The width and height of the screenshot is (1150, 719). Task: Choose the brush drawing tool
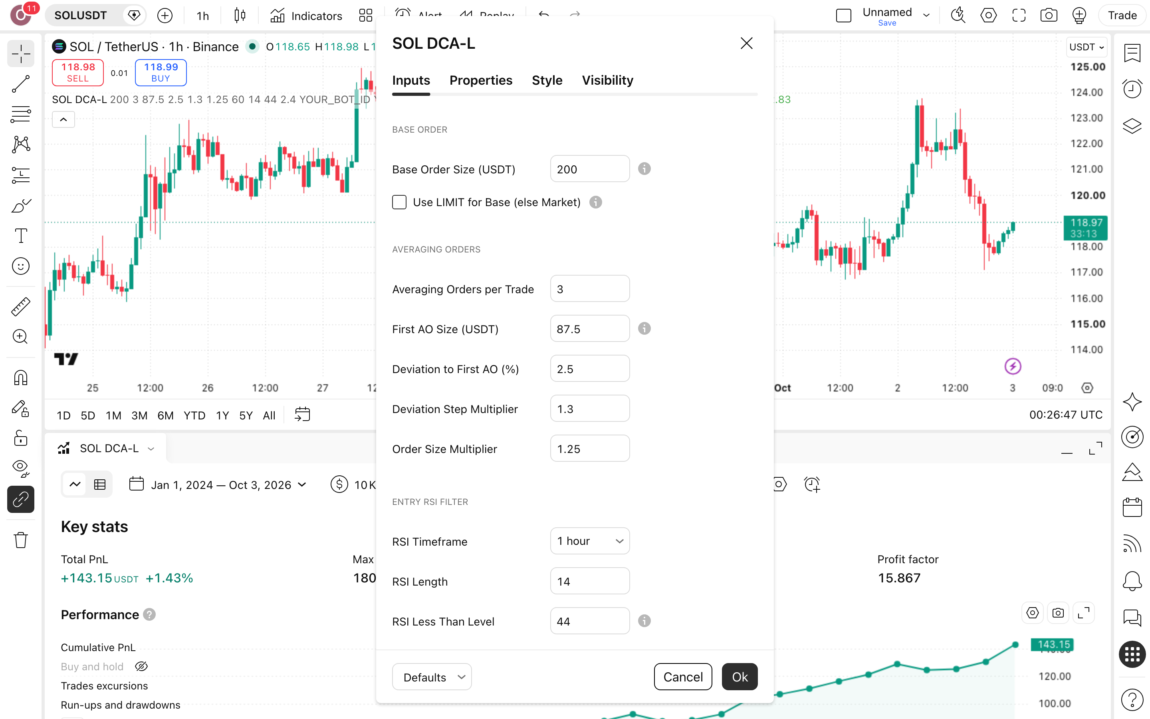(20, 205)
